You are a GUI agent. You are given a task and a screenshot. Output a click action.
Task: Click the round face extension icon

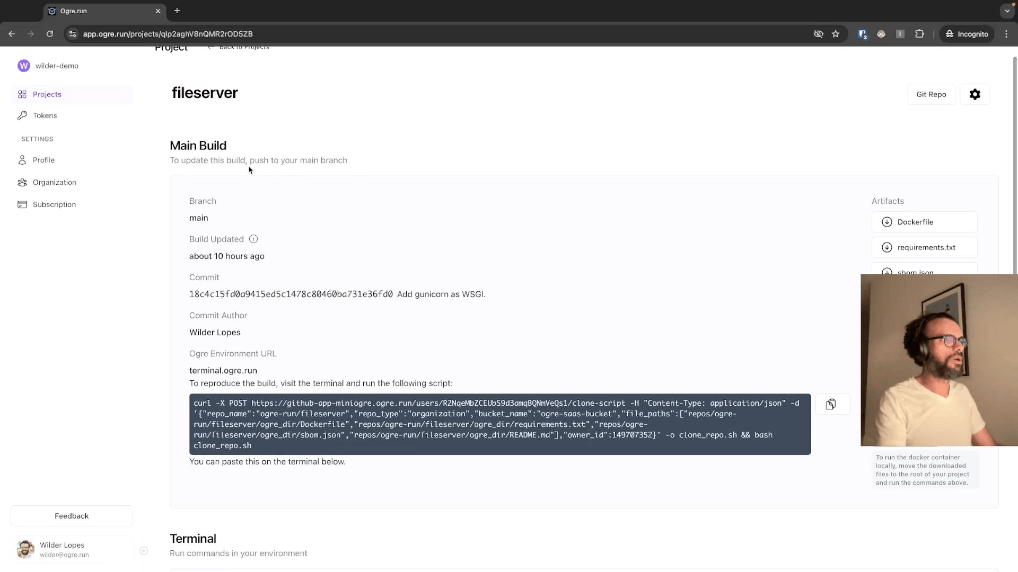coord(881,34)
